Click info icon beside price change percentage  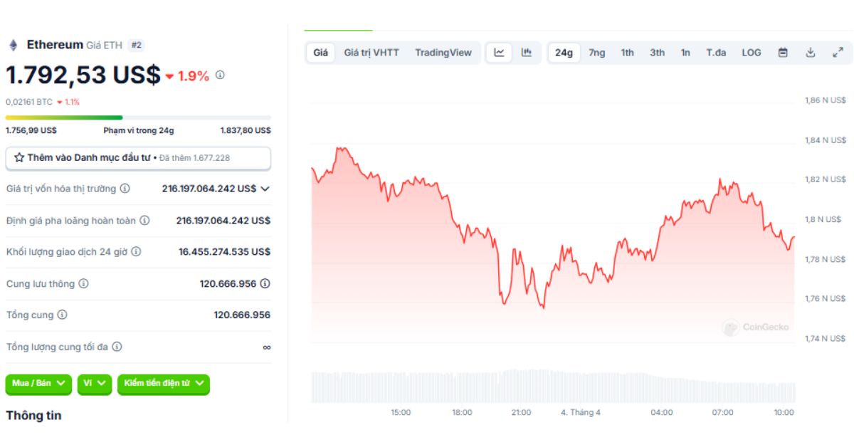click(220, 75)
